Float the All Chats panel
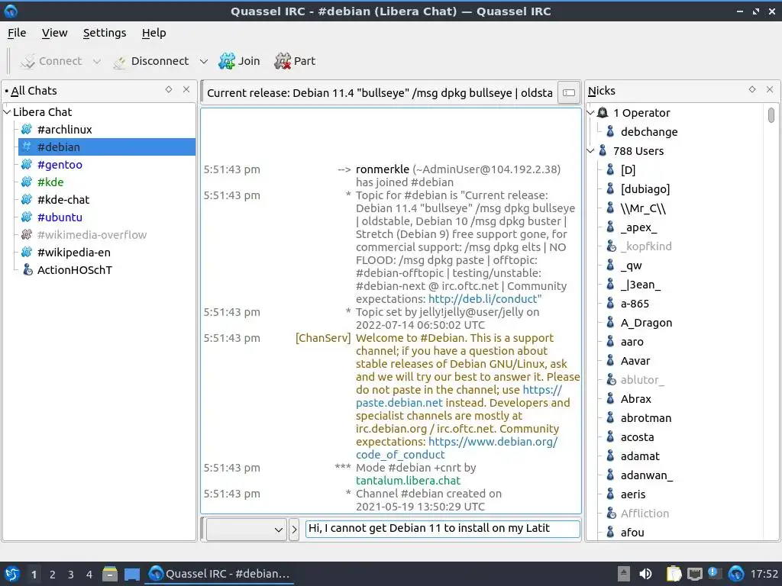This screenshot has width=782, height=586. [169, 90]
